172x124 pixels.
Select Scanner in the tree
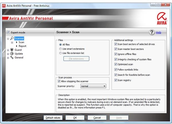[x=19, y=38]
